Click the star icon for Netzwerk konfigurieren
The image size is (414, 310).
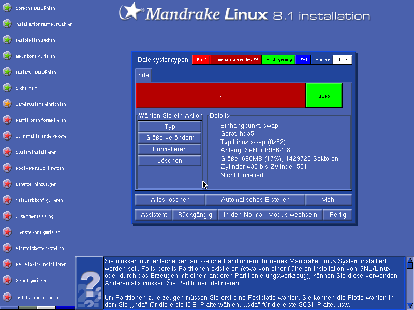(x=7, y=200)
